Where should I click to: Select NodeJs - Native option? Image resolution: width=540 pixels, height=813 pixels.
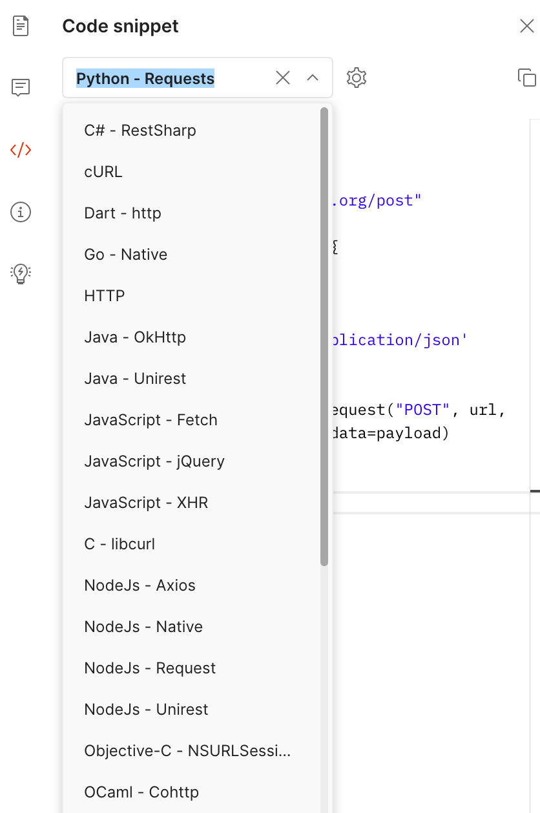tap(192, 627)
